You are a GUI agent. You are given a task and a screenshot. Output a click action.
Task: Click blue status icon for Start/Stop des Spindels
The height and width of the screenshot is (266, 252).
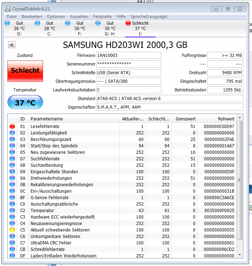12,146
